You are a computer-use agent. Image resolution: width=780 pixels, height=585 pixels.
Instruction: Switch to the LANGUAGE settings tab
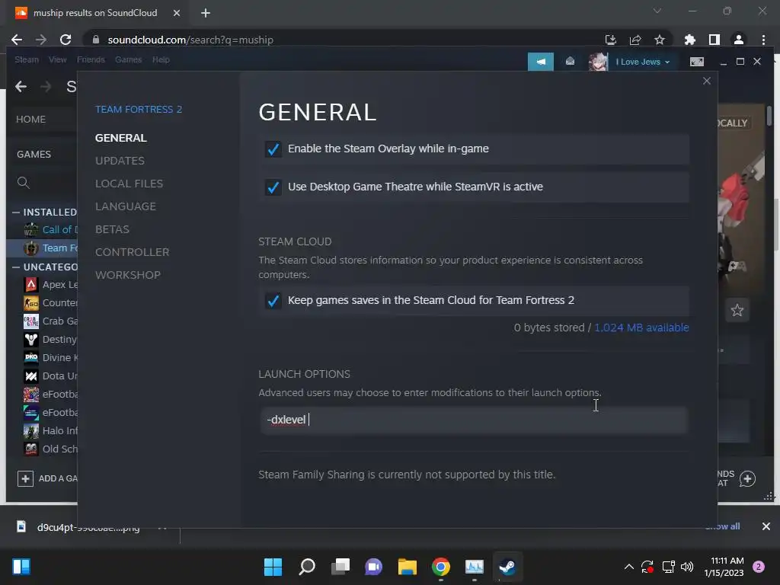[126, 206]
